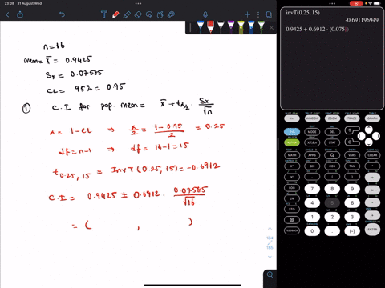Tap the calculator 8 key
The image size is (385, 288).
pos(332,189)
